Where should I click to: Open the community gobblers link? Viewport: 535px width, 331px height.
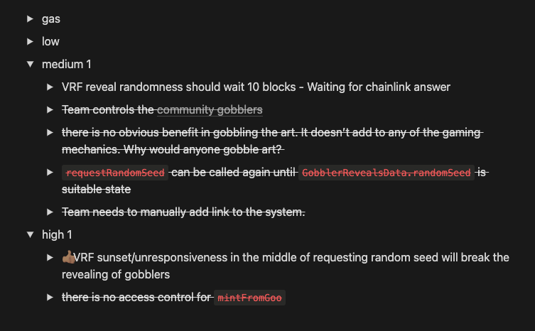tap(210, 109)
